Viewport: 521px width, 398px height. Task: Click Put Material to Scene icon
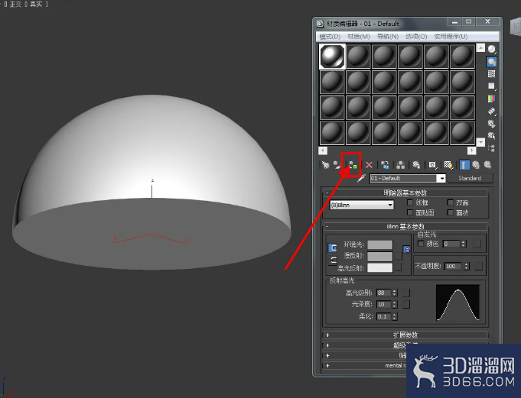pos(337,165)
